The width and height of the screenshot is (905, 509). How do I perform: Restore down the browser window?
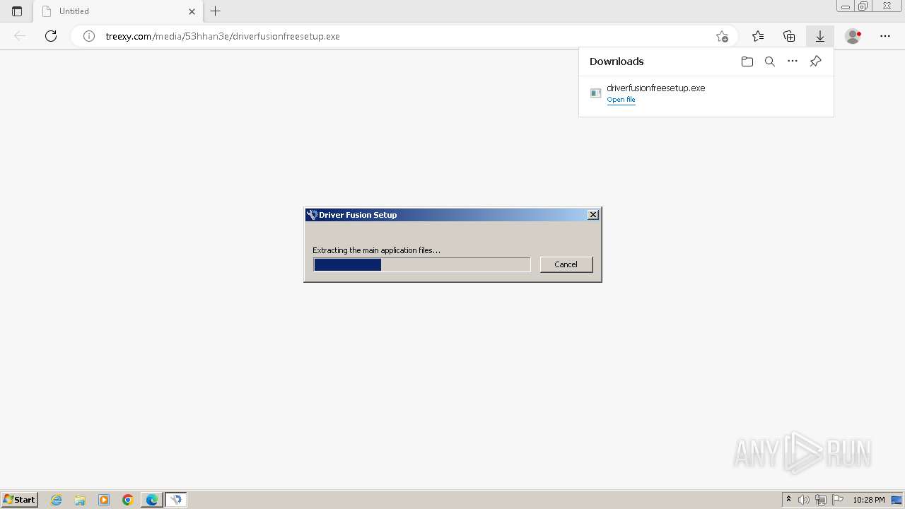coord(863,6)
